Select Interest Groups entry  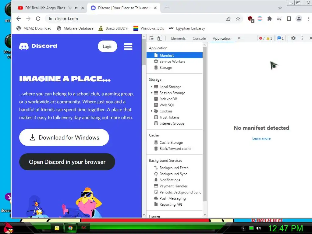pyautogui.click(x=172, y=123)
